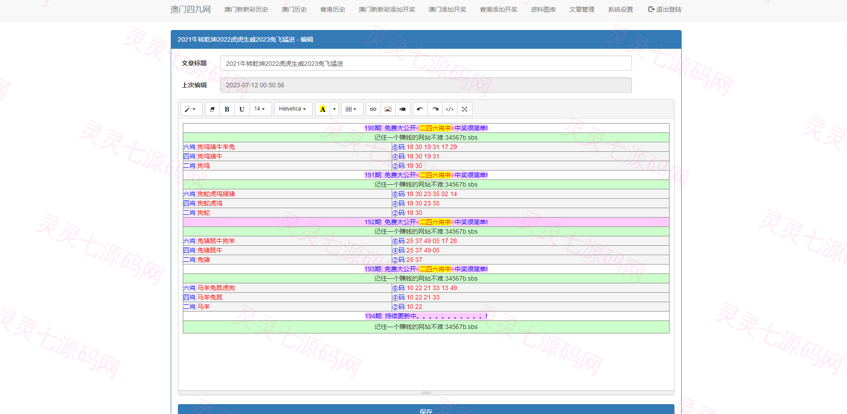Viewport: 847px width, 414px height.
Task: Open 文章管理 in navigation bar
Action: [x=582, y=9]
